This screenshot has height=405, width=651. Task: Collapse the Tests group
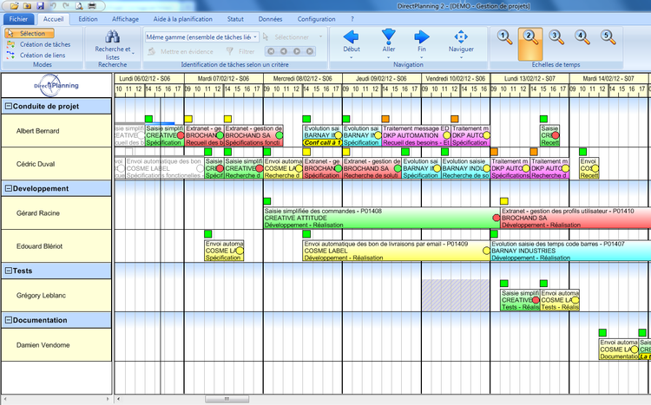(8, 271)
